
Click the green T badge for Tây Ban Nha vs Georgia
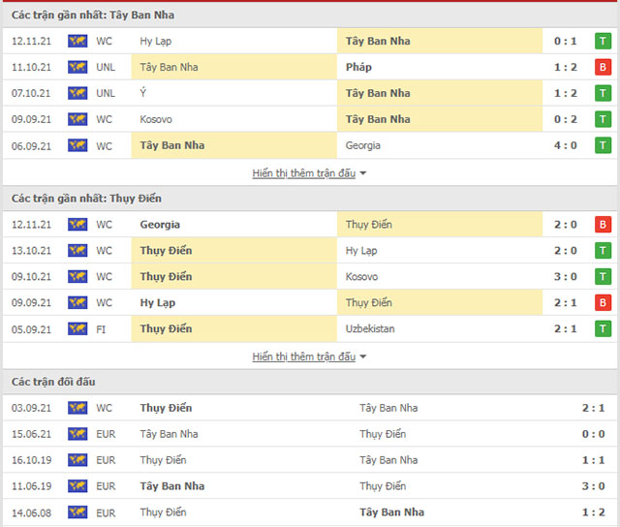603,146
